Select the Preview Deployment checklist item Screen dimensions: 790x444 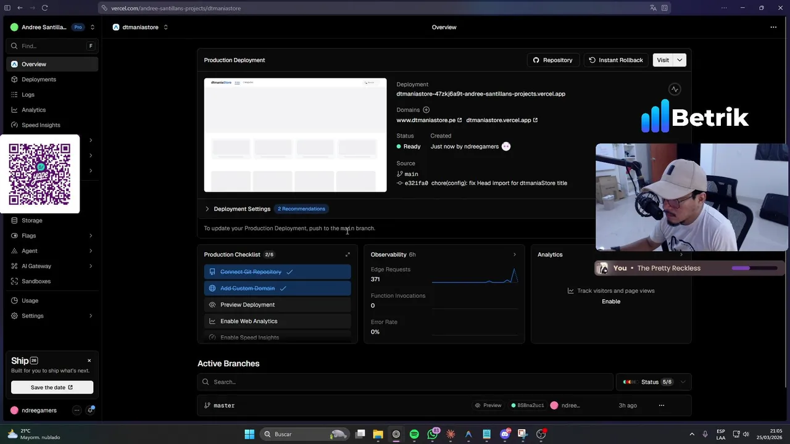click(x=277, y=305)
